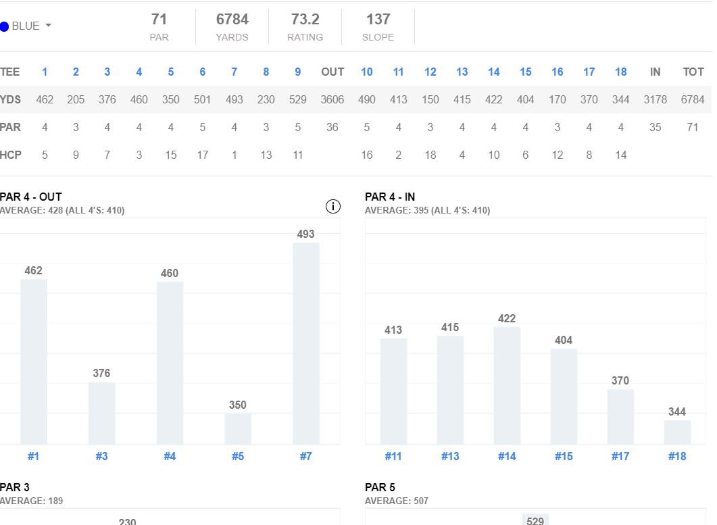This screenshot has width=717, height=525.
Task: Open #11 link in Par 4 In chart
Action: coord(393,457)
